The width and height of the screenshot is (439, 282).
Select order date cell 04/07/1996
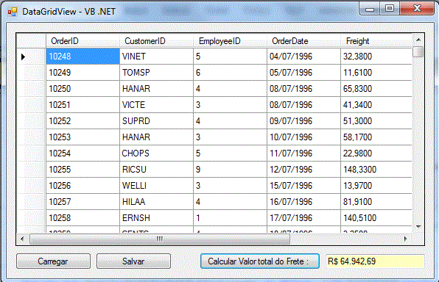[x=303, y=57]
